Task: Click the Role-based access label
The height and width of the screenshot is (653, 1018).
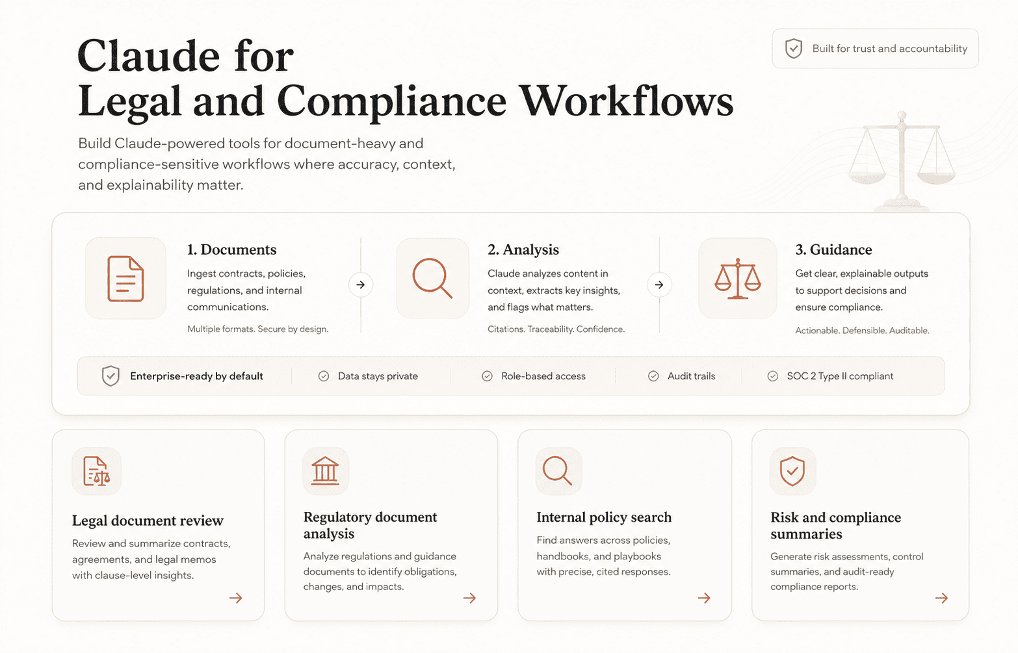Action: [x=543, y=376]
